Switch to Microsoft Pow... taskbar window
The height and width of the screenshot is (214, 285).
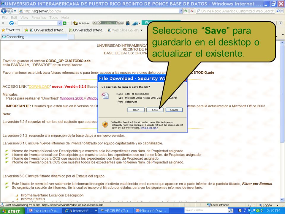(x=151, y=211)
